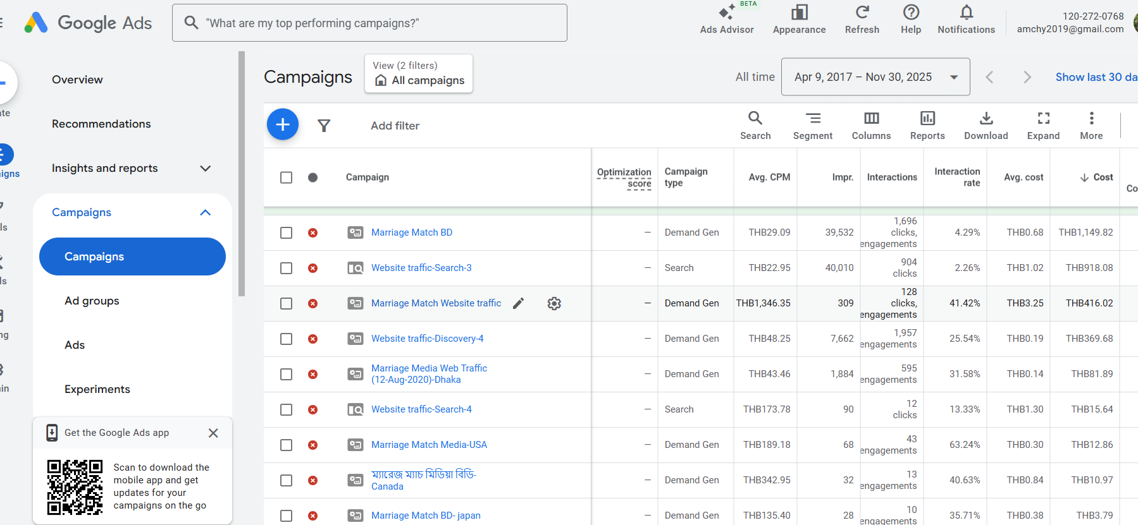
Task: Open the Appearance settings
Action: tap(799, 20)
